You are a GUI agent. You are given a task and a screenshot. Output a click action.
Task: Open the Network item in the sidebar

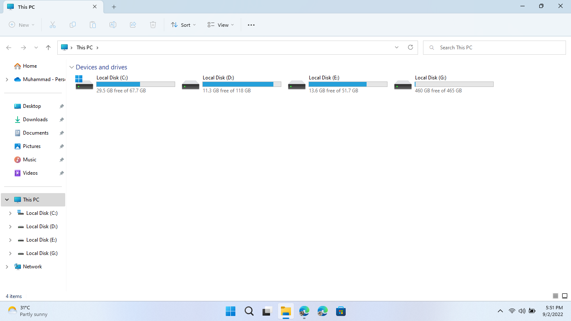(x=33, y=266)
